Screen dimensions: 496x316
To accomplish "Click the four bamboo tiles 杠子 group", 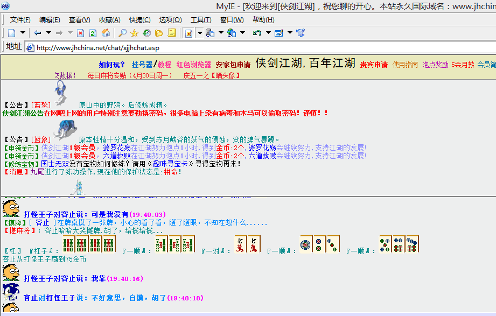I will [x=89, y=244].
